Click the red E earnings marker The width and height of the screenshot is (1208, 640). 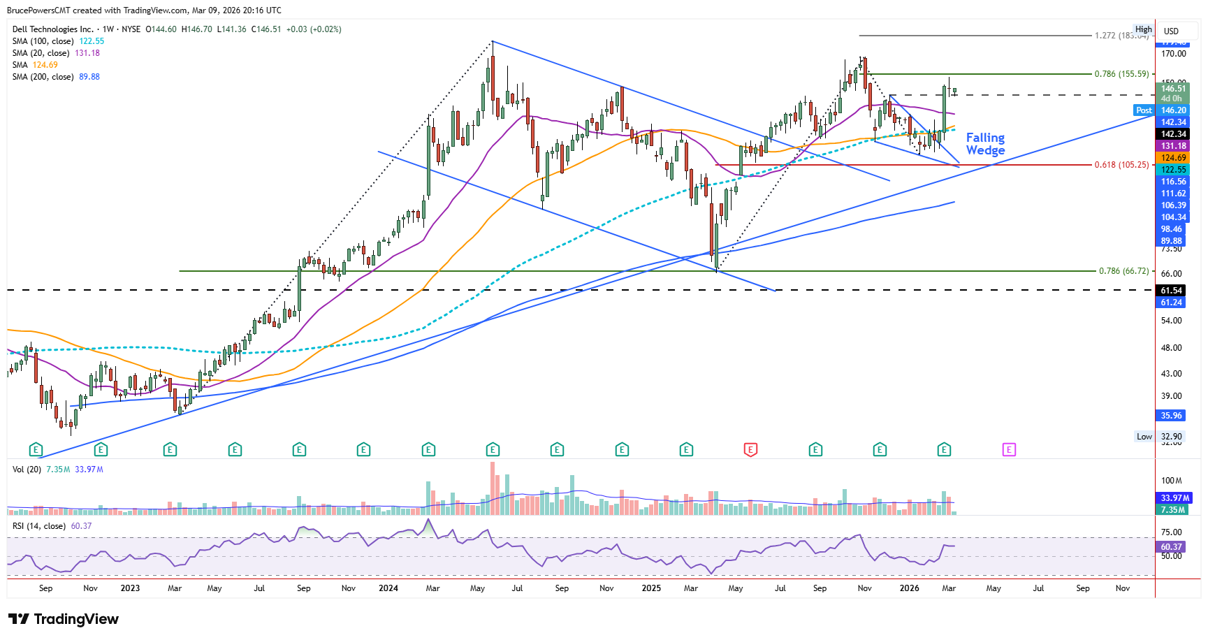[750, 450]
